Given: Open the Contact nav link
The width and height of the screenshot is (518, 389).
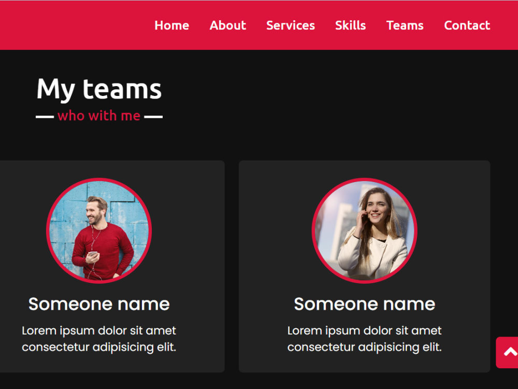Looking at the screenshot, I should [x=467, y=25].
